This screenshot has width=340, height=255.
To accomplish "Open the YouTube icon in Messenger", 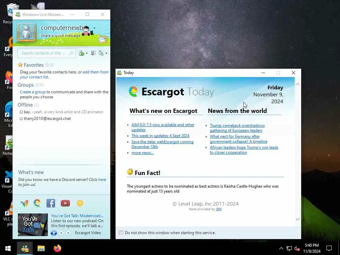I will click(x=65, y=203).
